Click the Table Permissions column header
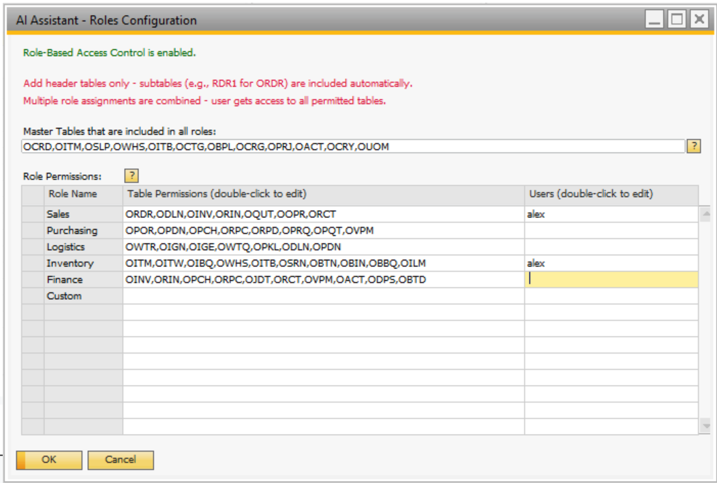This screenshot has width=717, height=483. click(323, 194)
